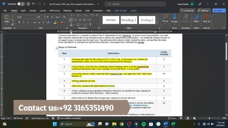Expand the Share button dropdown
Viewport: 228px width, 128px height.
point(224,11)
